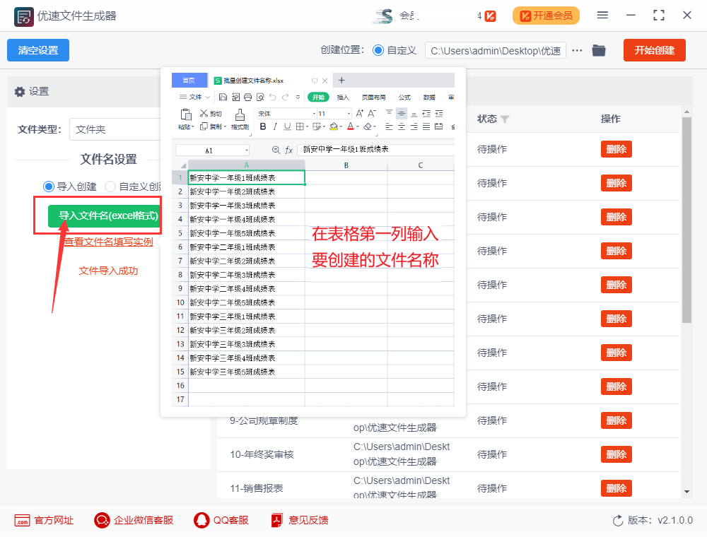The width and height of the screenshot is (707, 537).
Task: Click the filter icon beside 状态
Action: point(505,119)
